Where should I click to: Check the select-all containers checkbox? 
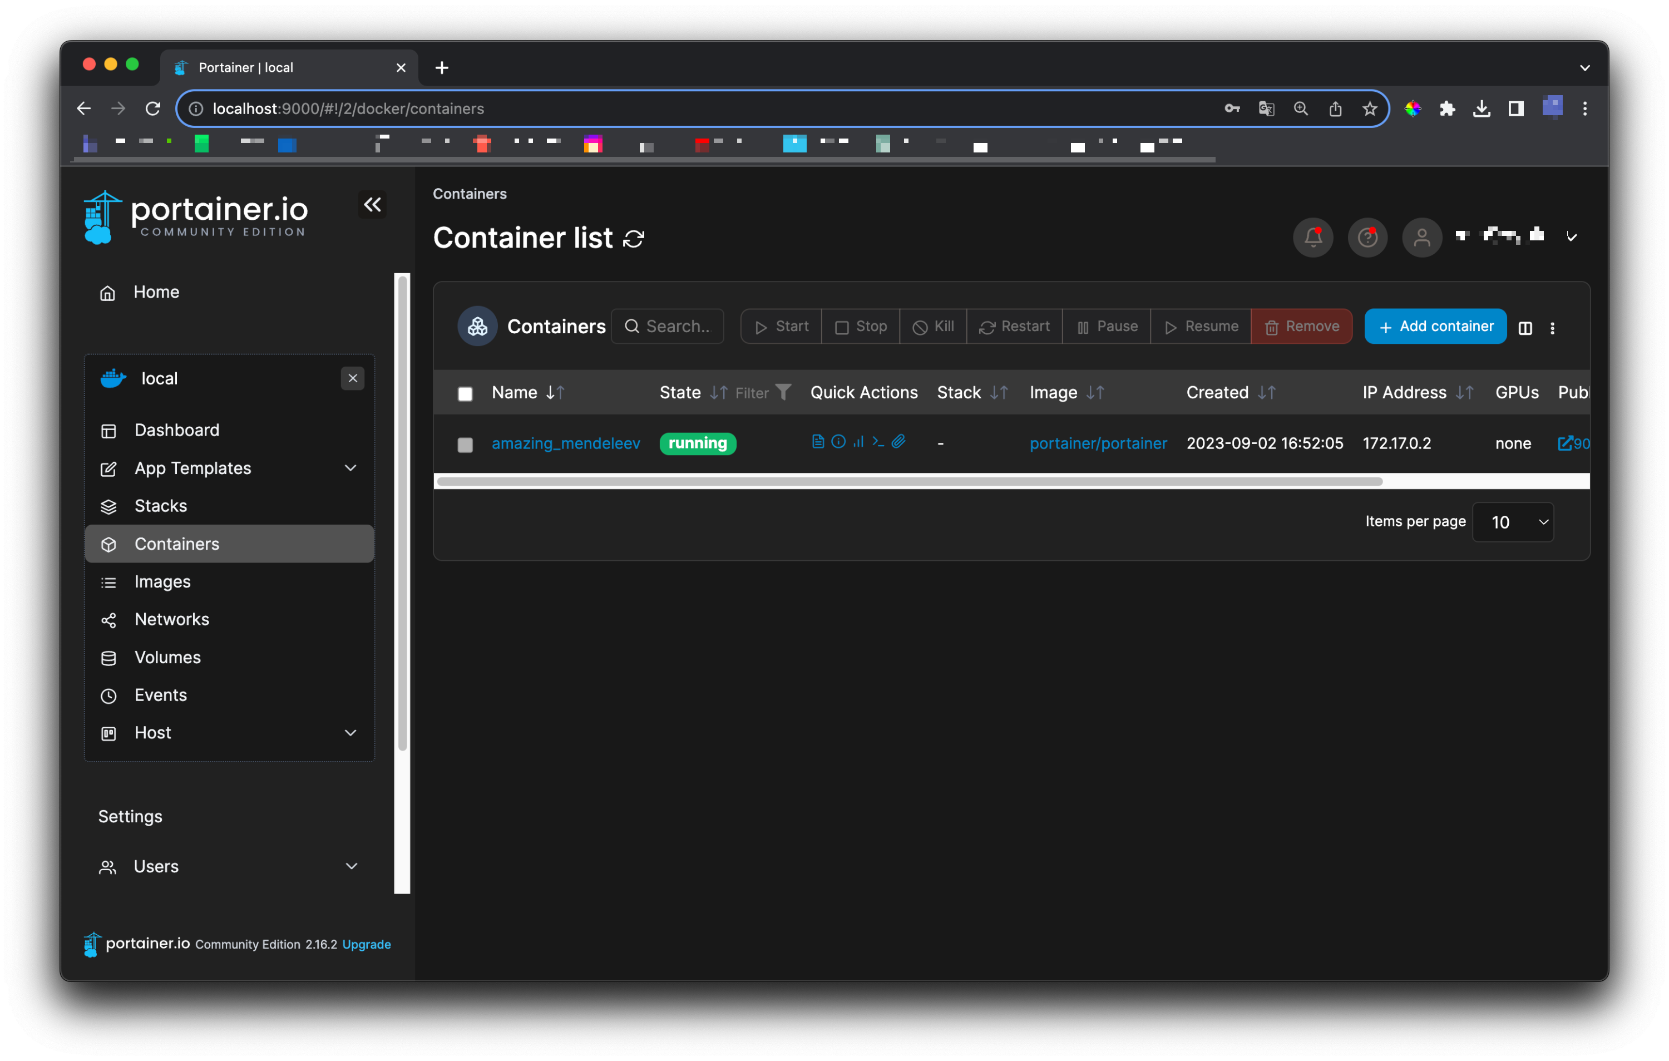(465, 393)
